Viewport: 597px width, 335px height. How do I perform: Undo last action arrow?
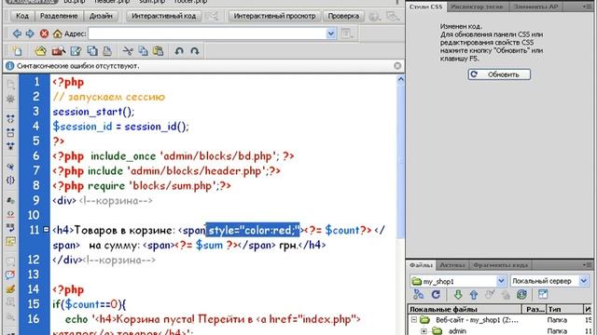click(179, 51)
